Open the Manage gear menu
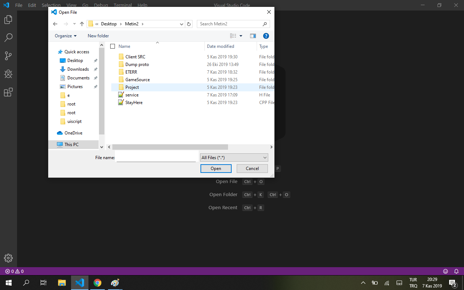Screen dimensions: 464x290 [x=8, y=258]
